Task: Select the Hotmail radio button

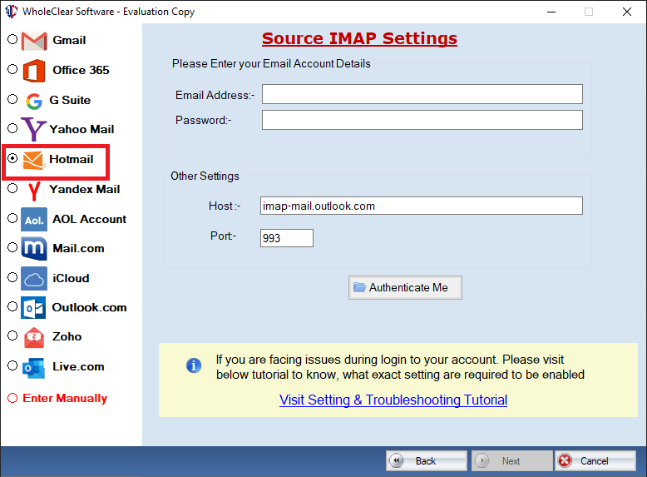Action: 12,158
